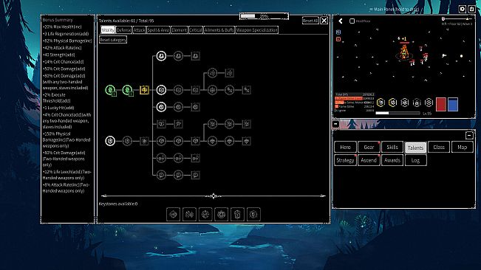
Task: Open the Element talent tab
Action: pyautogui.click(x=179, y=30)
